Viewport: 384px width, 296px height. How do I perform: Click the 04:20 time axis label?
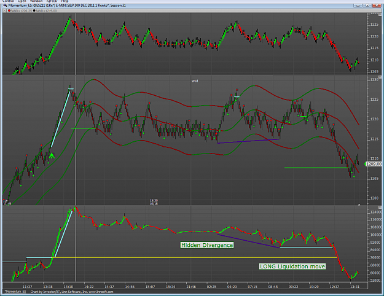coord(232,287)
